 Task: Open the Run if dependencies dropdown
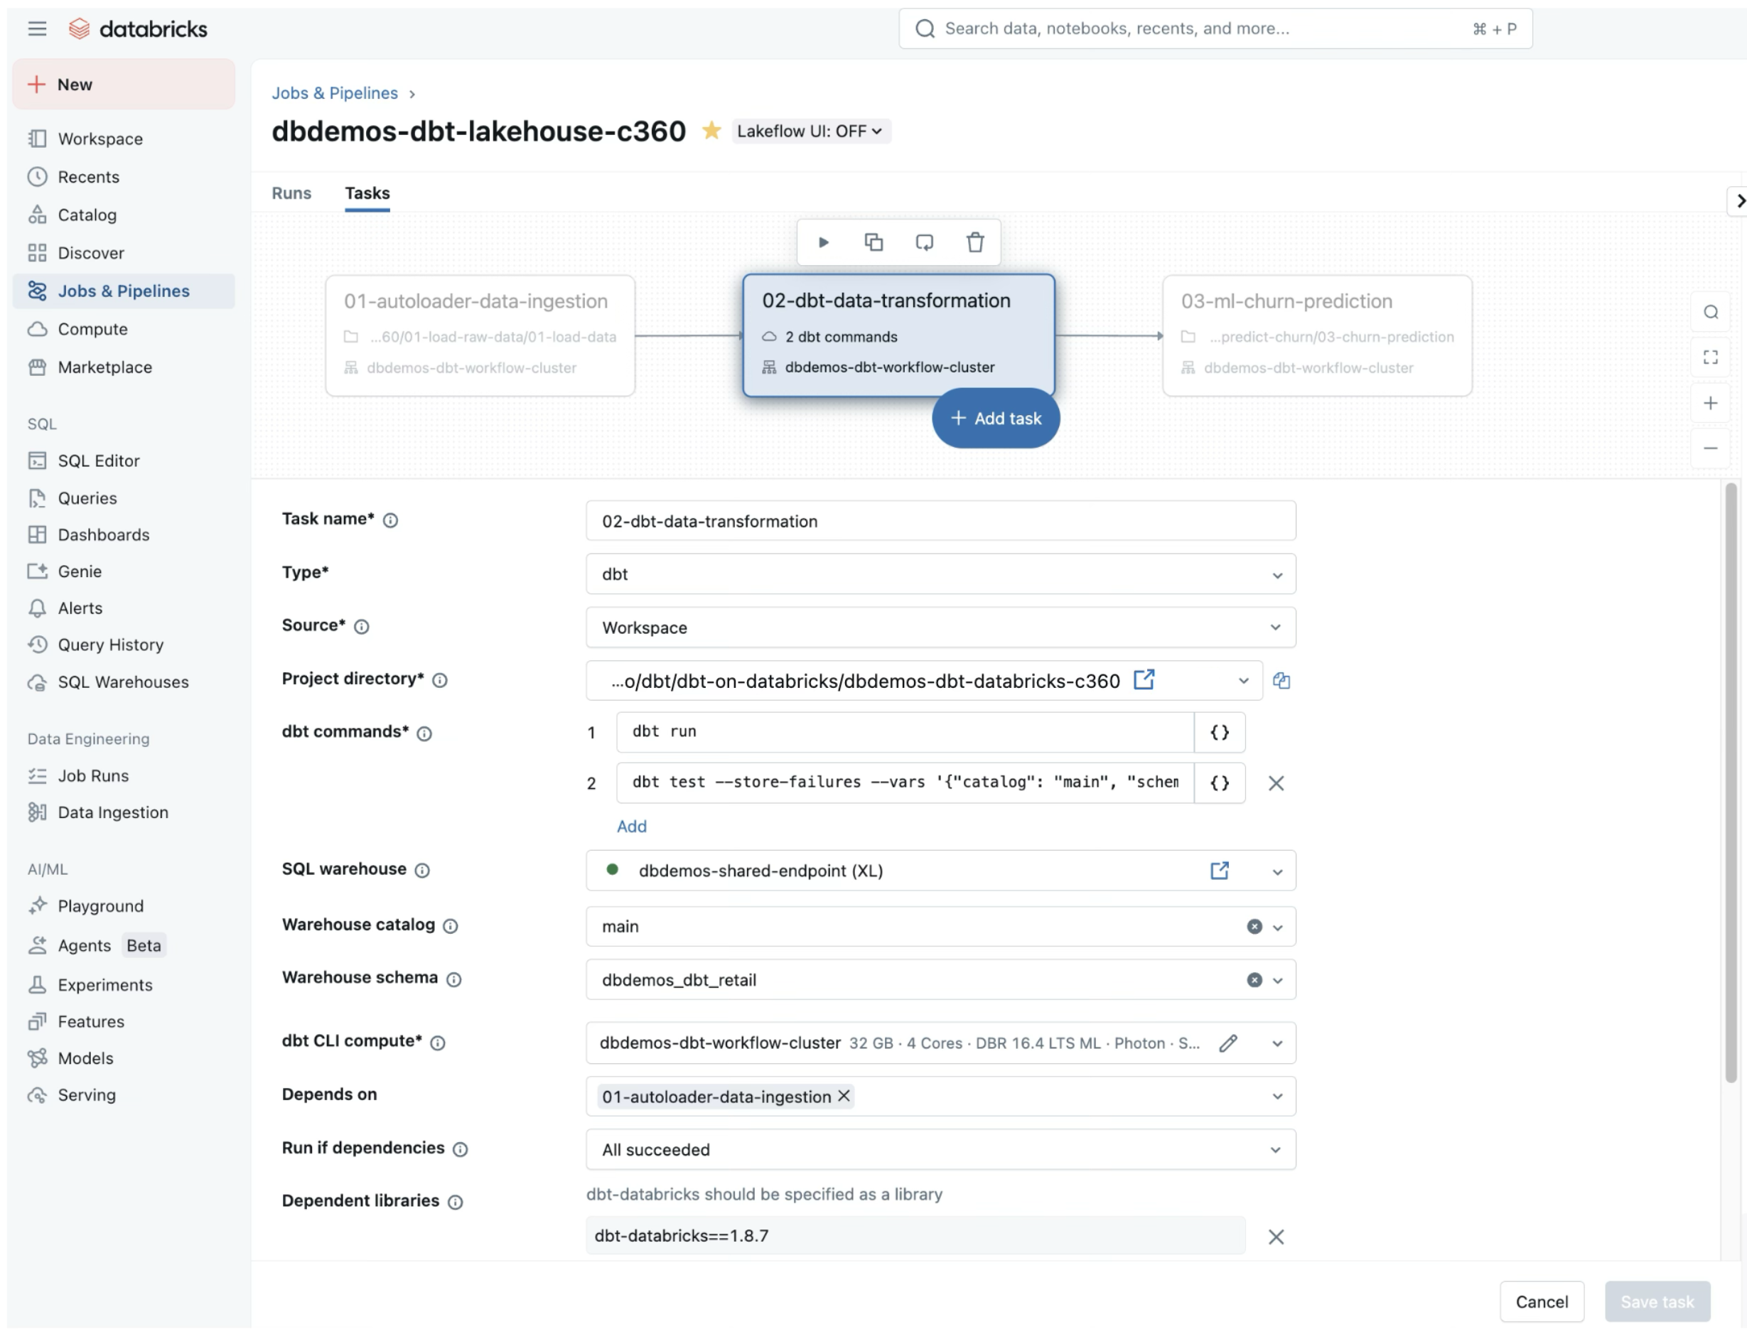click(940, 1149)
